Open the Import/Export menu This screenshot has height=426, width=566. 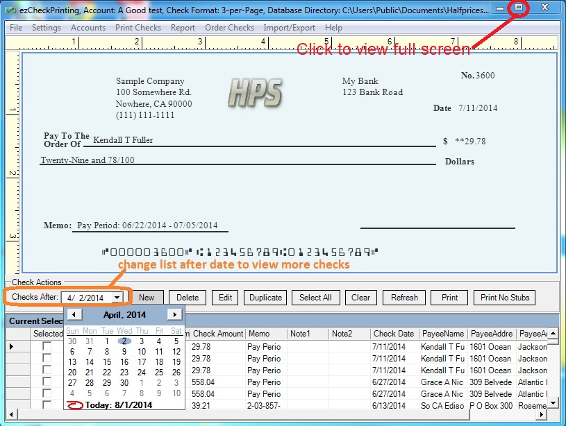pyautogui.click(x=289, y=28)
